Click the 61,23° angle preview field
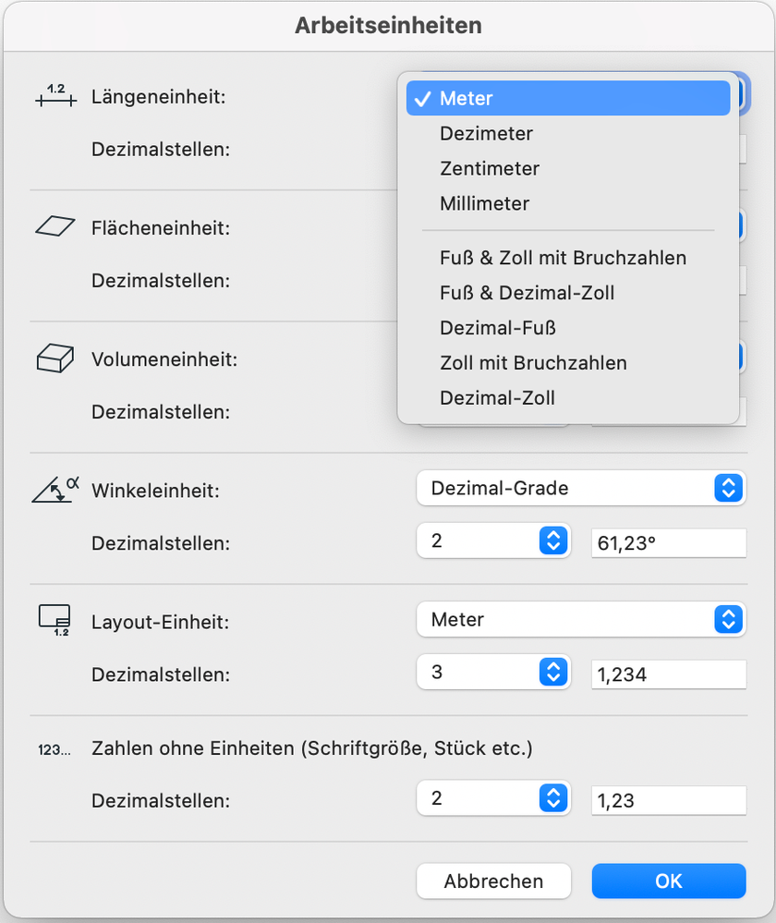Viewport: 776px width, 923px height. pyautogui.click(x=668, y=543)
